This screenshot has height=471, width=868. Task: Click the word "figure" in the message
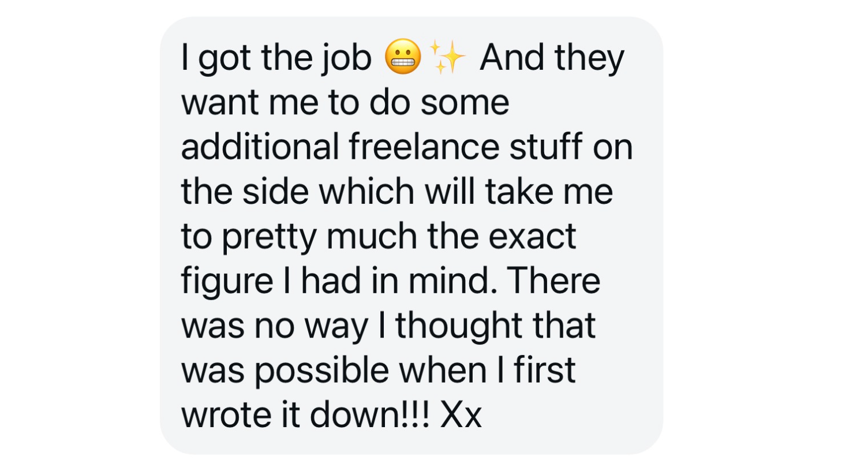point(227,283)
